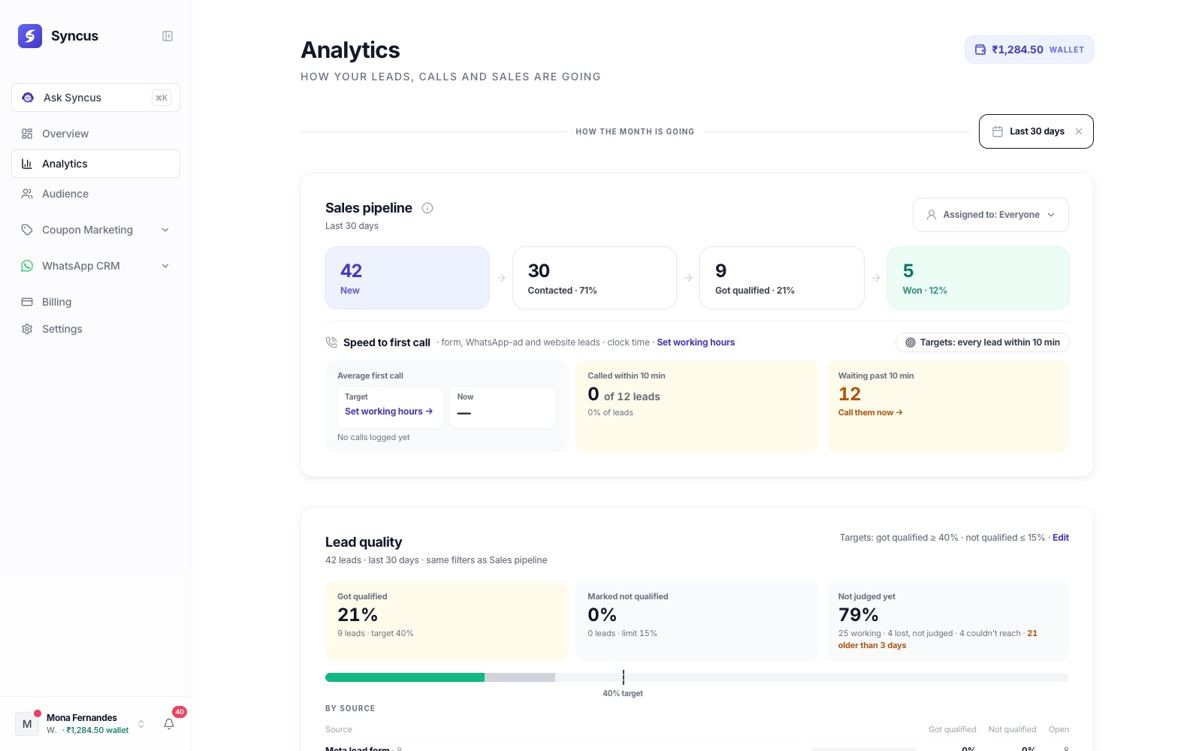Click the Not qualified column header

click(1012, 729)
